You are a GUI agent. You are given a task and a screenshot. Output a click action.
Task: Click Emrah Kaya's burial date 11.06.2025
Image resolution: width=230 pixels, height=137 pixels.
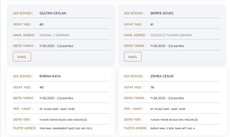click(56, 98)
